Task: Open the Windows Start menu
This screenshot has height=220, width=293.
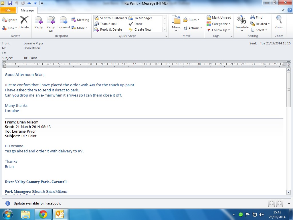Action: pos(8,214)
